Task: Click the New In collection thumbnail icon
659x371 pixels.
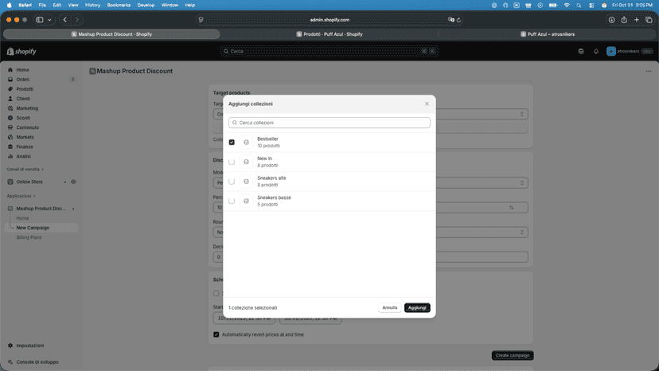Action: (x=246, y=162)
